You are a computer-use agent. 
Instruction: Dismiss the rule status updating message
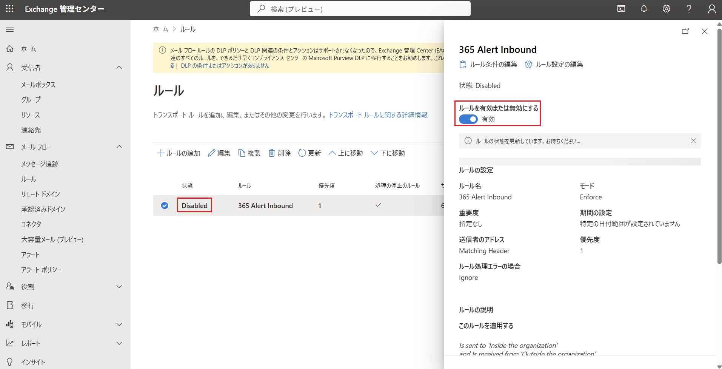(x=693, y=141)
